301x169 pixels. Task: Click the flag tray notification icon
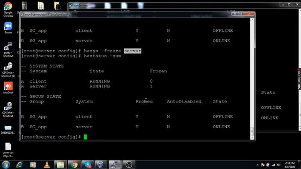click(263, 165)
